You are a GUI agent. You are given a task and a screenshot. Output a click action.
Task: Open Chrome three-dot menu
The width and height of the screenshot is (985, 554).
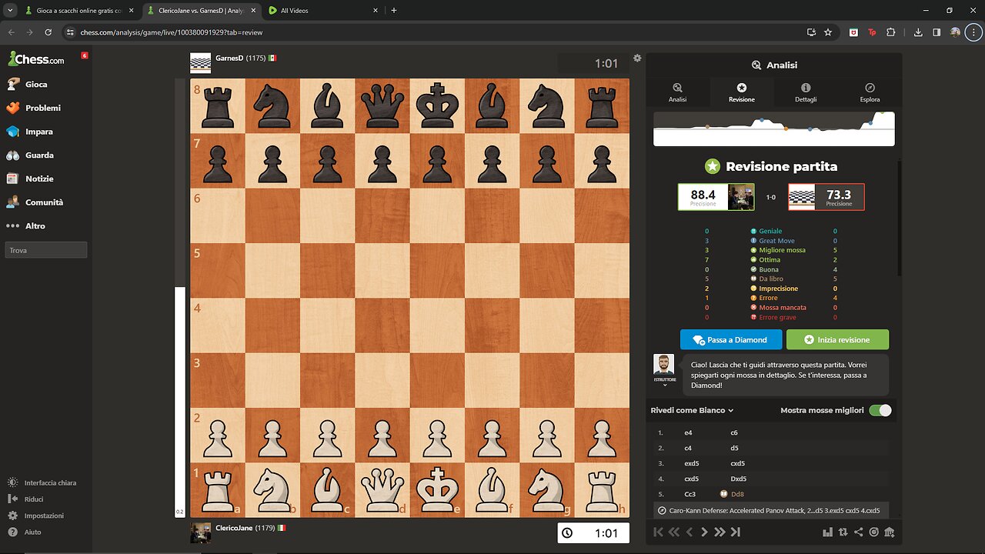tap(973, 32)
